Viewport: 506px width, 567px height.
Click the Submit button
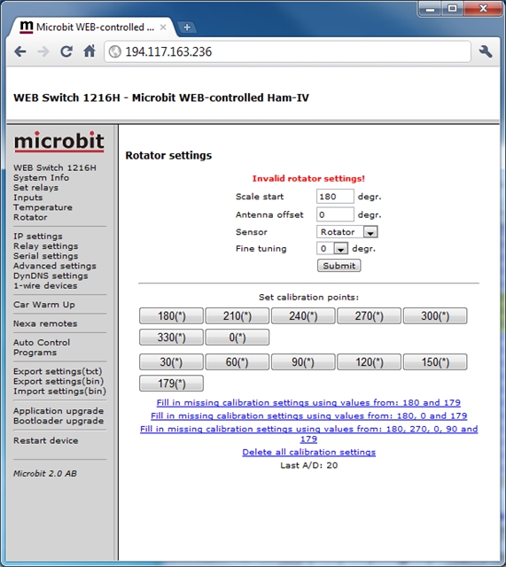click(x=339, y=266)
